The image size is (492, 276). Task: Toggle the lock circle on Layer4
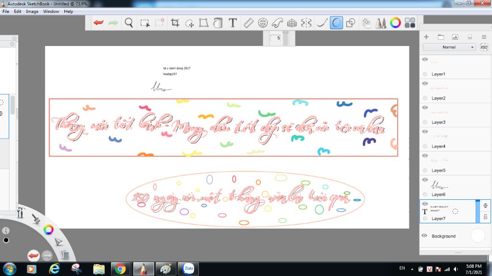[x=425, y=147]
